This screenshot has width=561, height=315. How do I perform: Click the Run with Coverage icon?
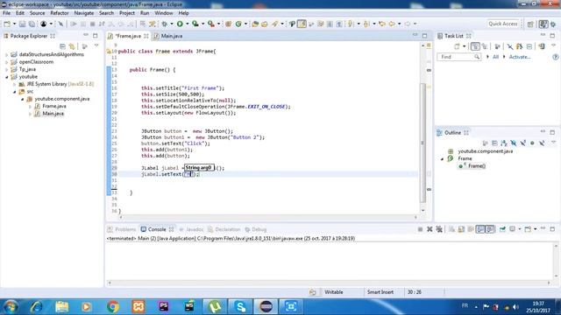point(195,24)
